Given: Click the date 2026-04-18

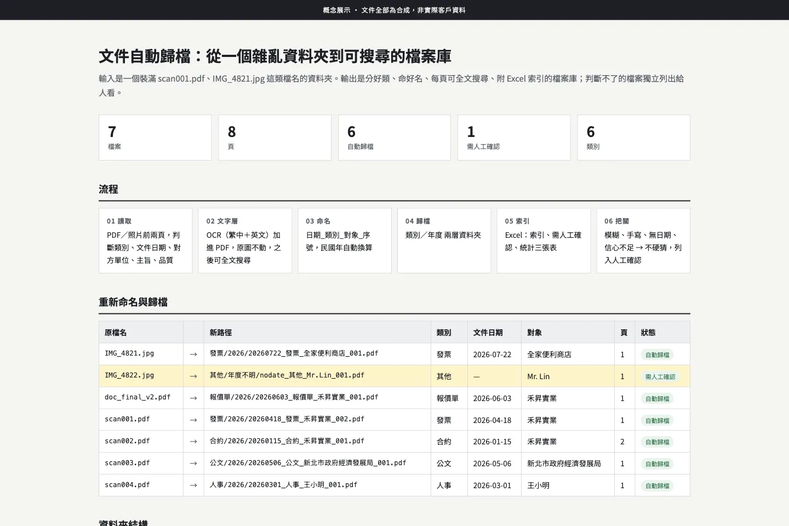Looking at the screenshot, I should [x=492, y=420].
